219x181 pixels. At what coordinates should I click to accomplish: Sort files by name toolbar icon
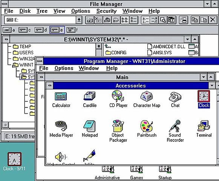click(x=145, y=20)
